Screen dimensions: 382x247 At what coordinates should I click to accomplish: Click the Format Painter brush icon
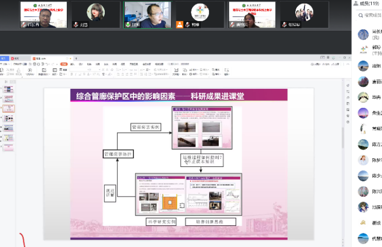pos(18,70)
